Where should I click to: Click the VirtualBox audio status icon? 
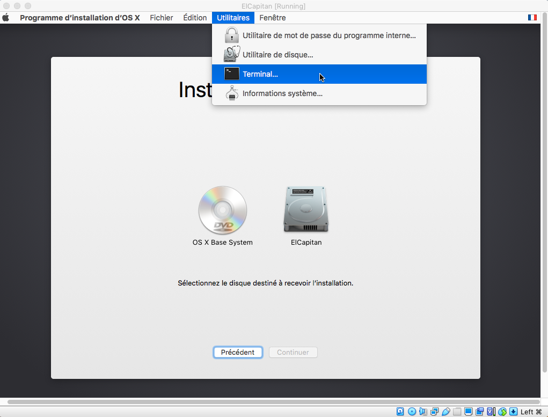pyautogui.click(x=423, y=412)
